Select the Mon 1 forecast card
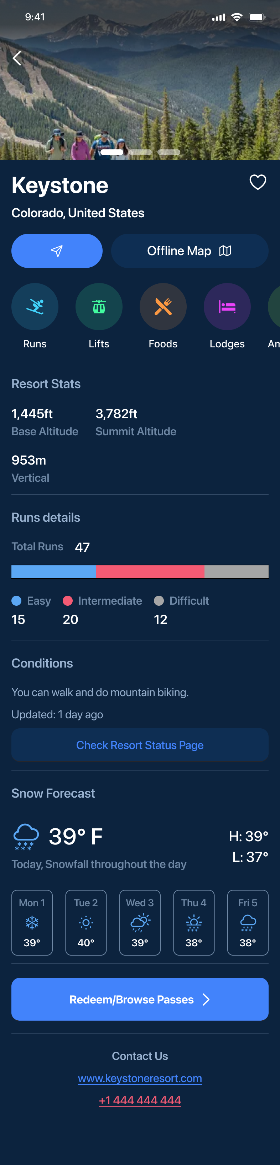Image resolution: width=280 pixels, height=1165 pixels. pyautogui.click(x=32, y=923)
